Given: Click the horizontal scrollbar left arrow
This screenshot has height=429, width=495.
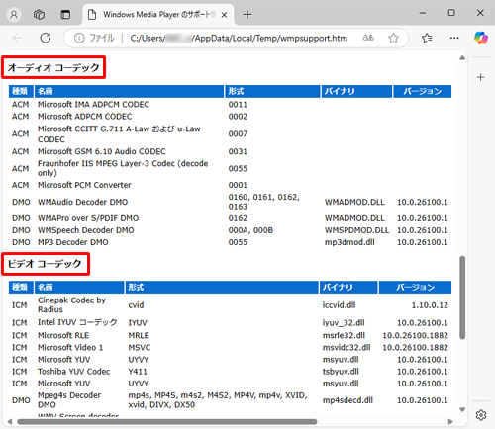Looking at the screenshot, I should (10, 422).
